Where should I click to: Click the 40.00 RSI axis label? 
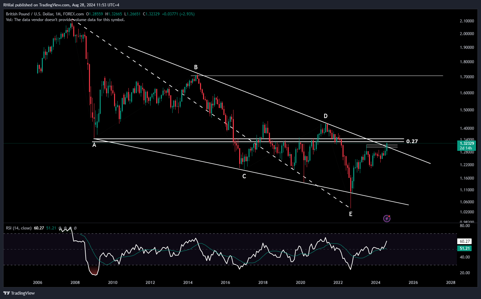[x=465, y=257]
